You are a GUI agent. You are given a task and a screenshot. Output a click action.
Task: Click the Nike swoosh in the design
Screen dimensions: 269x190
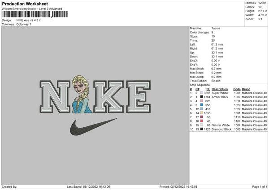click(x=94, y=127)
